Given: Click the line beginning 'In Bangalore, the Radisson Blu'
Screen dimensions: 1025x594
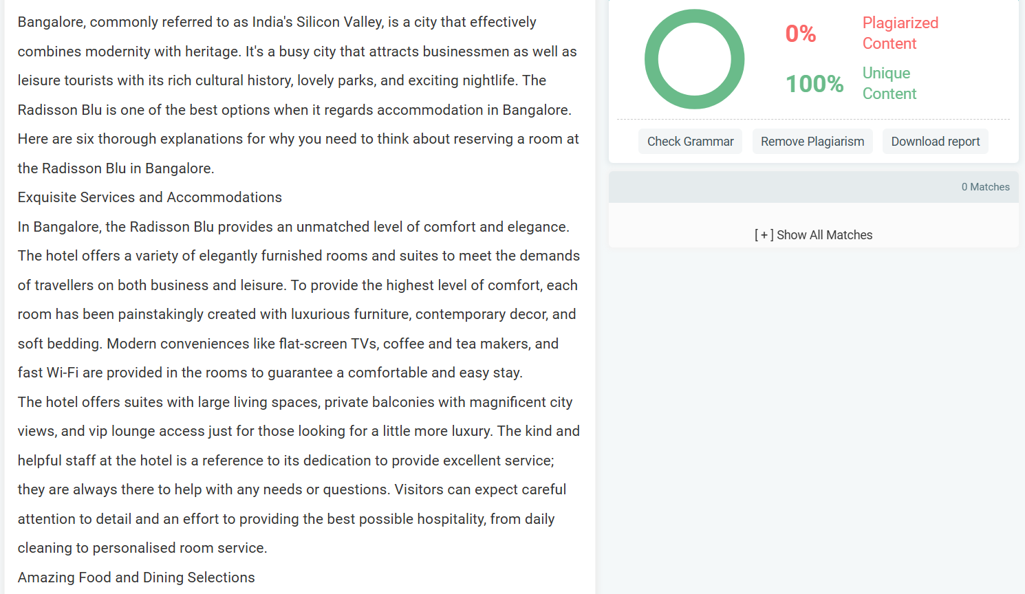Looking at the screenshot, I should (294, 227).
